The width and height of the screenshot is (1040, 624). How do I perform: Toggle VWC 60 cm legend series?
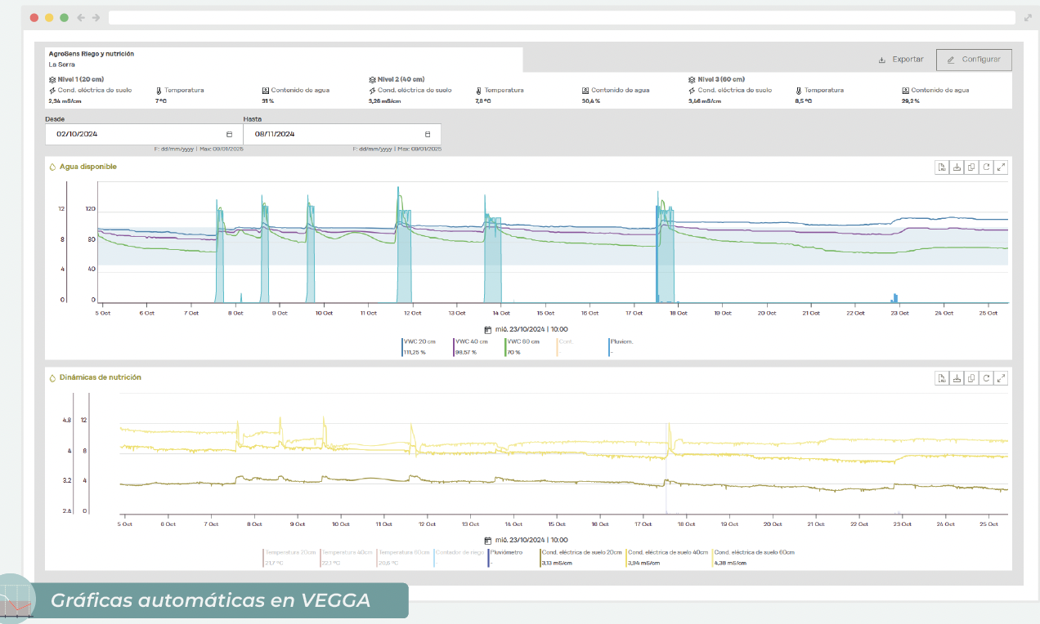523,341
